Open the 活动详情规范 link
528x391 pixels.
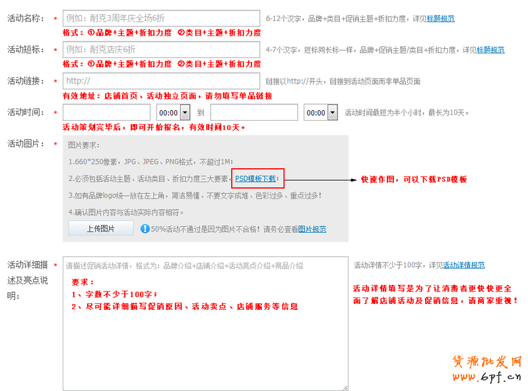pos(463,265)
